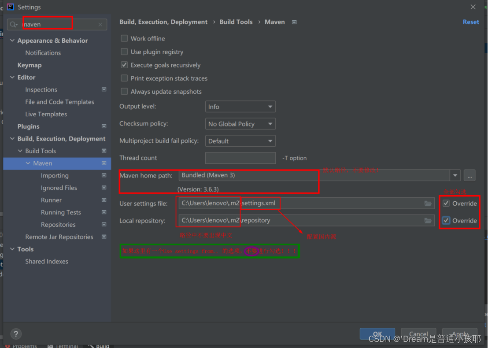Click the project icon on Runner row

(x=104, y=200)
